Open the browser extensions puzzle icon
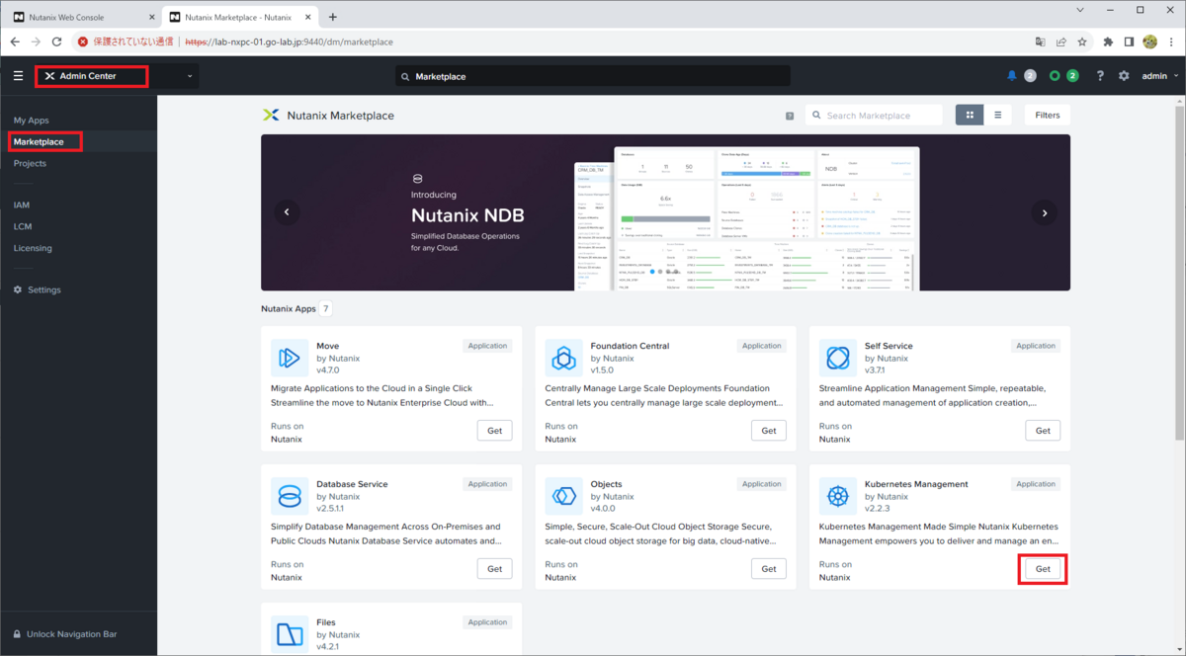 (x=1108, y=42)
